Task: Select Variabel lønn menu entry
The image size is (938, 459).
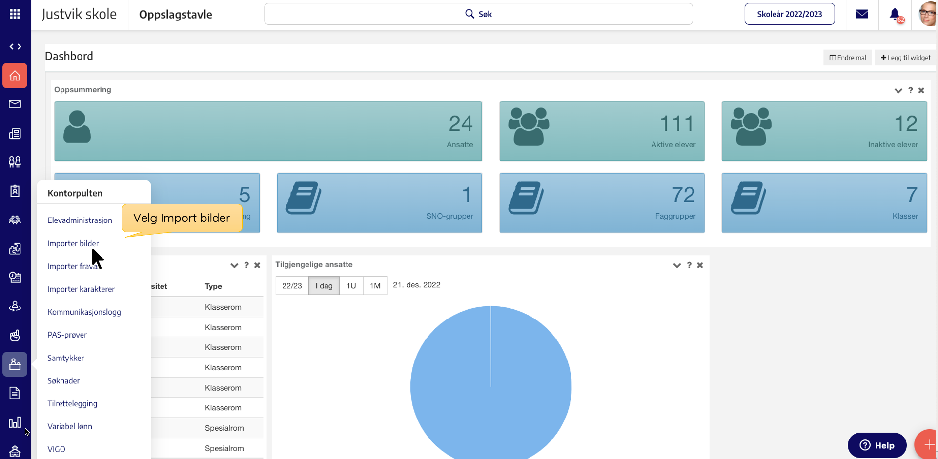Action: (70, 427)
